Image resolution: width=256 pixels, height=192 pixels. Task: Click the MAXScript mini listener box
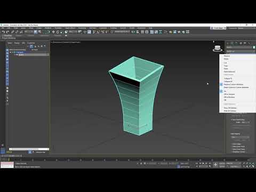coord(7,165)
